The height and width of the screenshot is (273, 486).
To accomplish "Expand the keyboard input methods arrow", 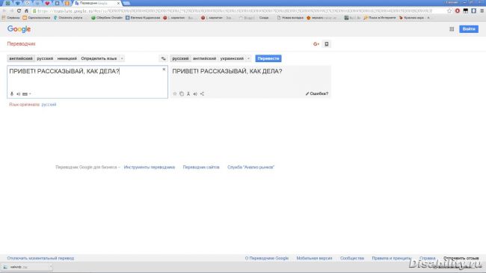I will 30,93.
